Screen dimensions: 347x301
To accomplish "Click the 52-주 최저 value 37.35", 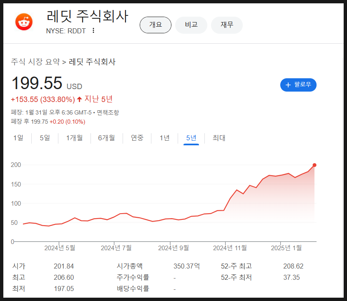I will point(292,277).
